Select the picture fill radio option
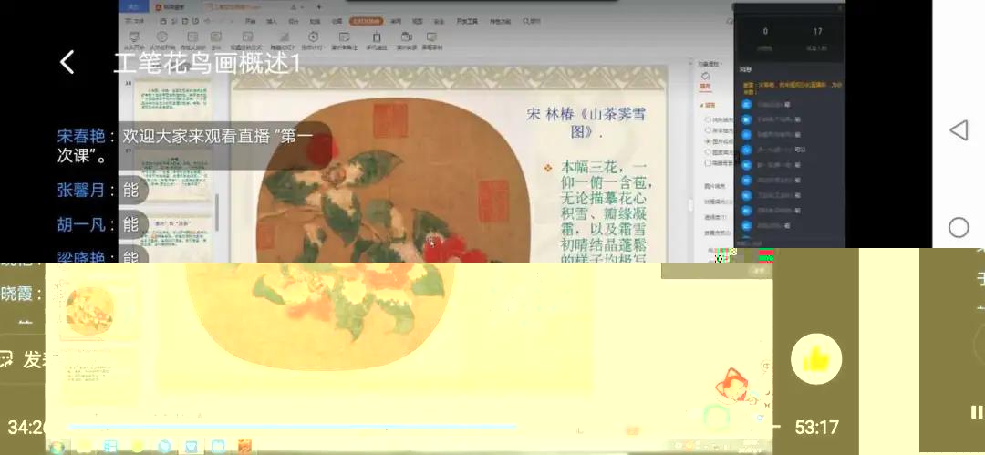This screenshot has width=985, height=455. 708,140
